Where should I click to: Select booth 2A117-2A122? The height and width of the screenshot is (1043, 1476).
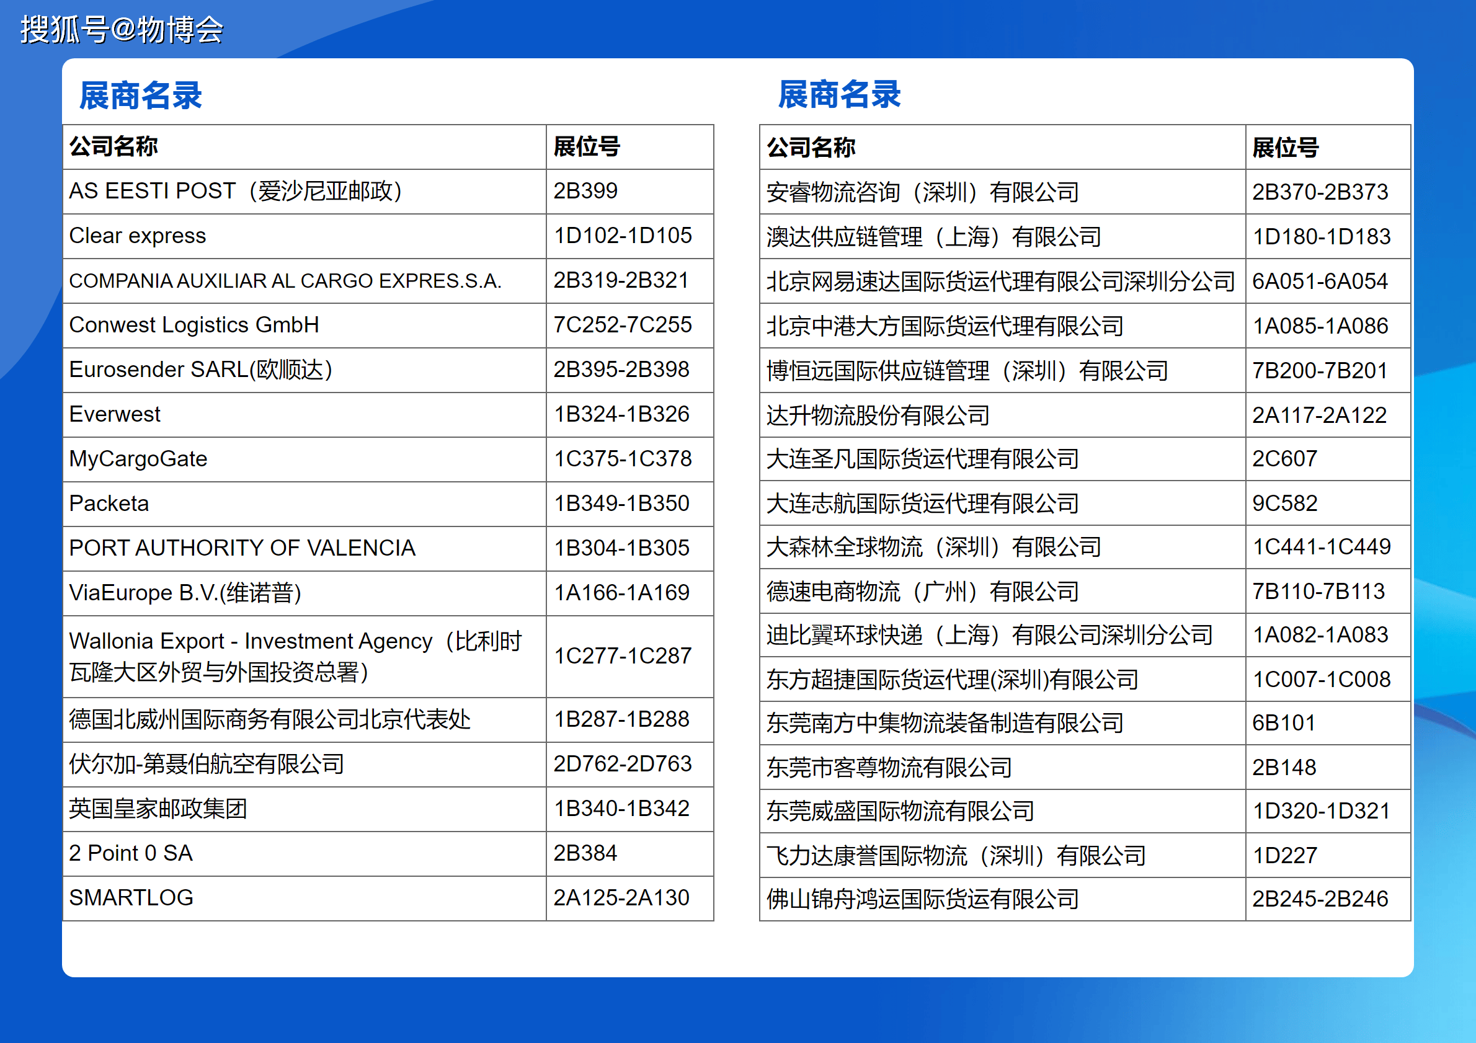[x=1320, y=415]
